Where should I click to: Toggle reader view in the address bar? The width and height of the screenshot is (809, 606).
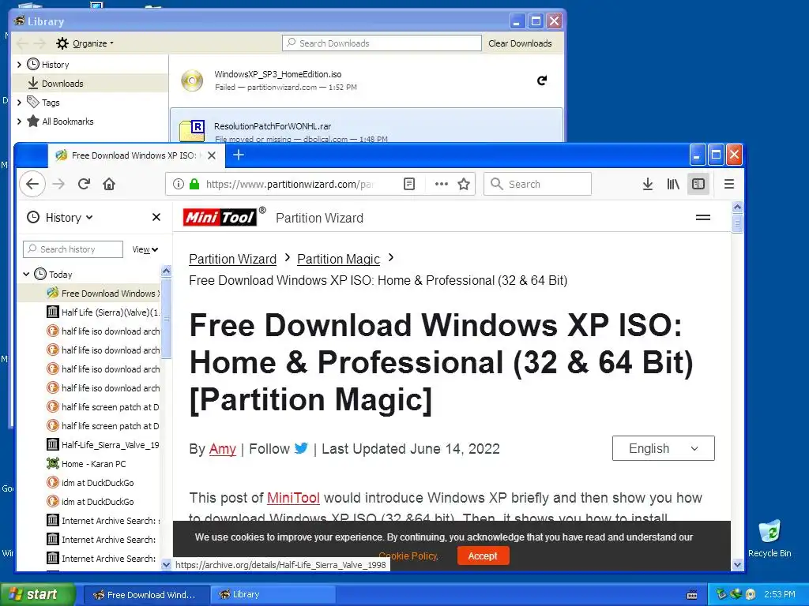point(409,184)
